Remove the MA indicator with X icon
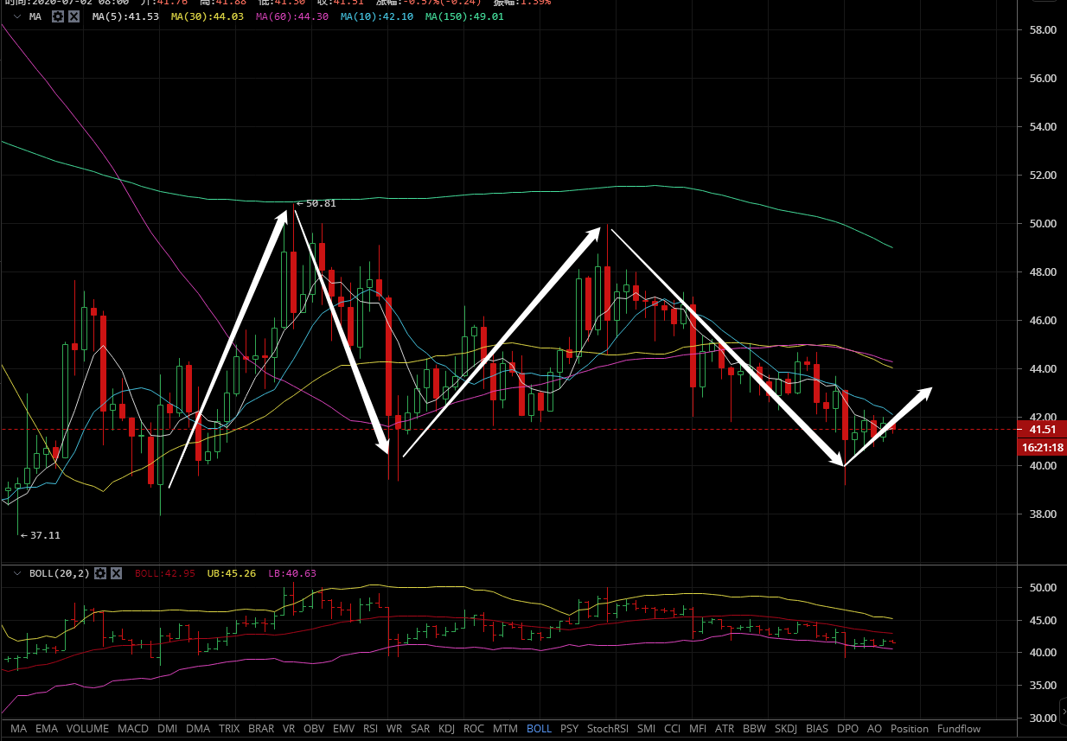This screenshot has width=1067, height=741. (x=73, y=16)
